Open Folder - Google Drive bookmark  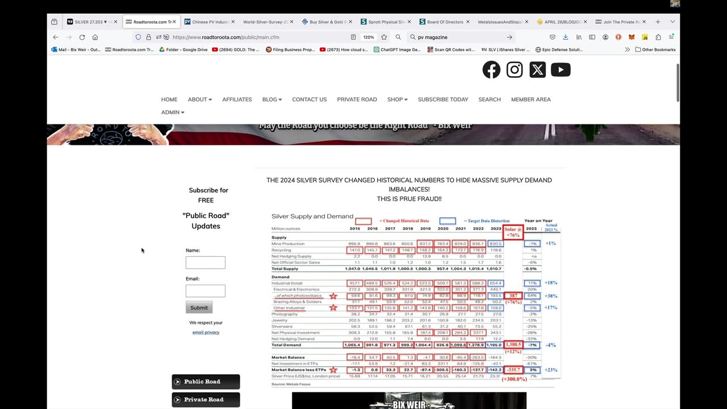(183, 49)
